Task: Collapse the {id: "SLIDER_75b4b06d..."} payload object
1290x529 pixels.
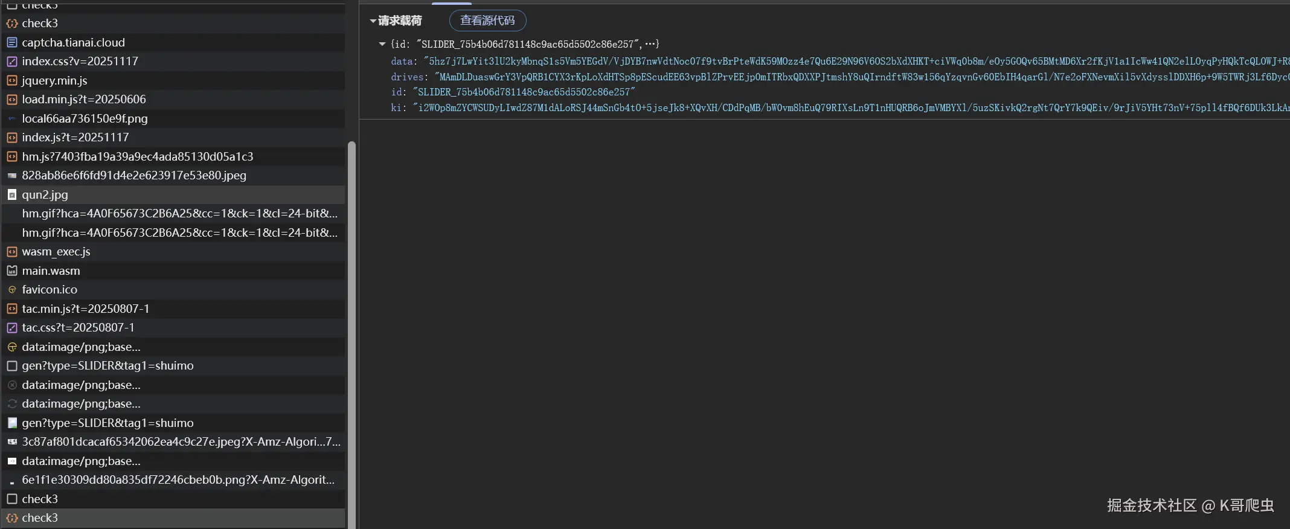Action: pos(382,44)
